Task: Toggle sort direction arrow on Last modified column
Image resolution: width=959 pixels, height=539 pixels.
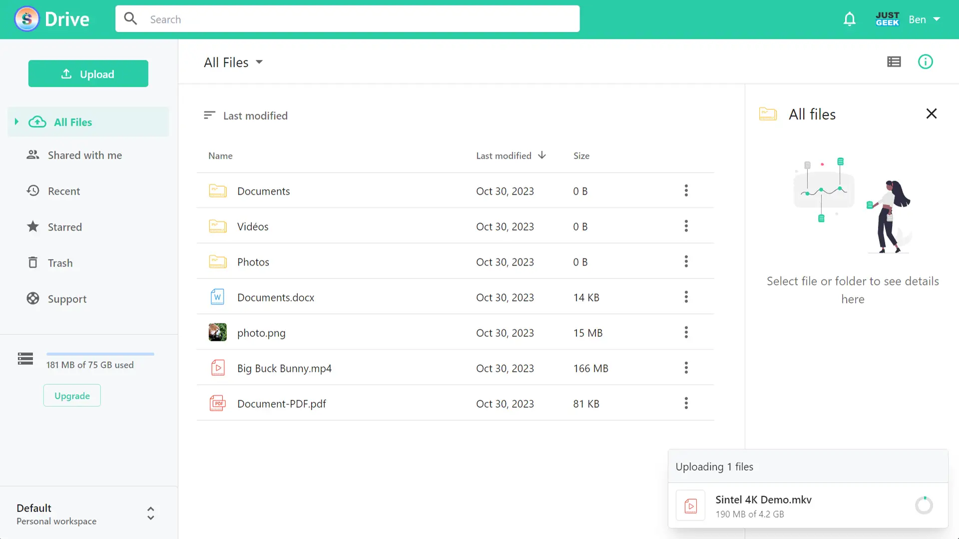Action: 542,155
